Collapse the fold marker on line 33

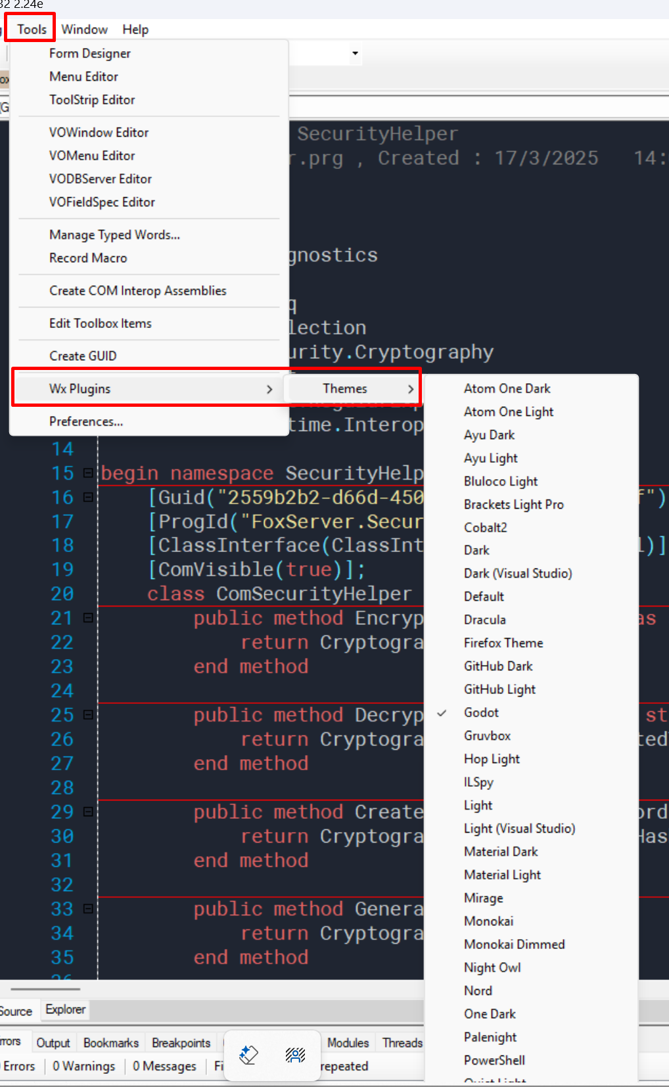pos(88,909)
